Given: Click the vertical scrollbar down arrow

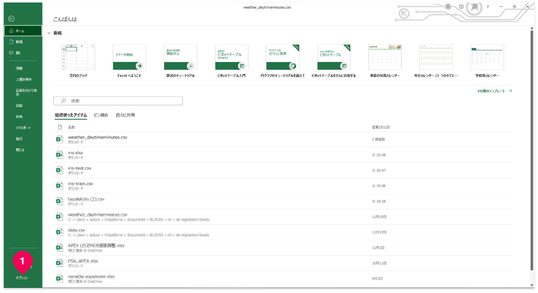Looking at the screenshot, I should tap(532, 285).
